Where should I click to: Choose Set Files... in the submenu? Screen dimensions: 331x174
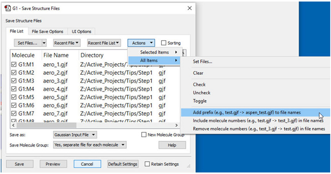coord(202,61)
